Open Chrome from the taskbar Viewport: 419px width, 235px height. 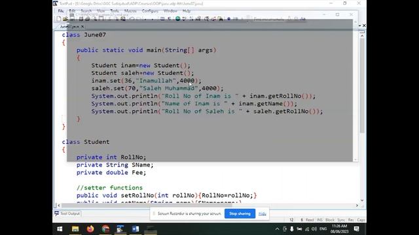(105, 229)
